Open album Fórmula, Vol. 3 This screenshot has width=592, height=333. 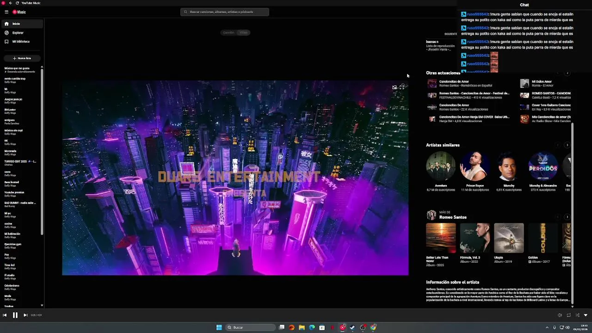tap(475, 243)
